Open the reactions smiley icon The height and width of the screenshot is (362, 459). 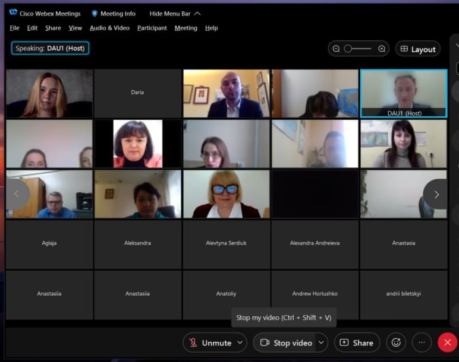coord(396,342)
